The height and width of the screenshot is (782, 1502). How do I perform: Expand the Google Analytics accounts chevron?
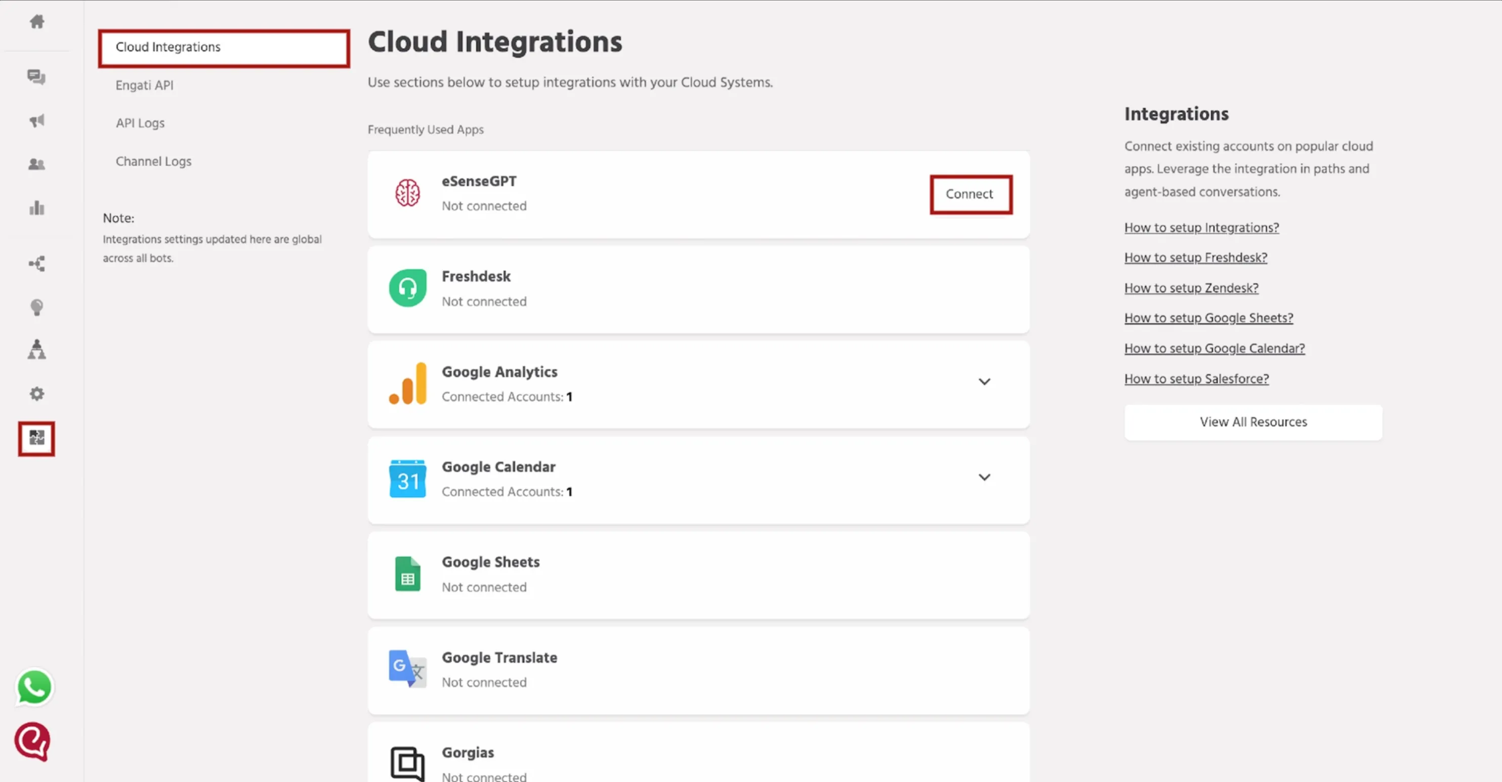(984, 382)
